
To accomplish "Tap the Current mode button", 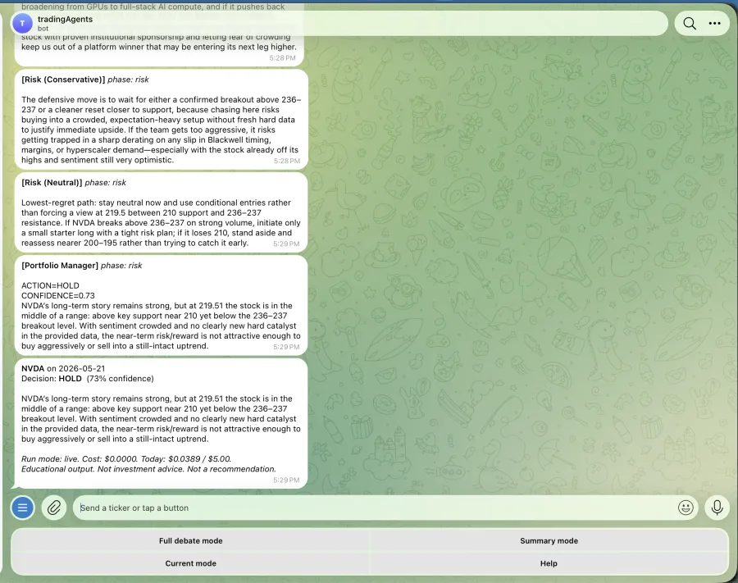I will [190, 563].
